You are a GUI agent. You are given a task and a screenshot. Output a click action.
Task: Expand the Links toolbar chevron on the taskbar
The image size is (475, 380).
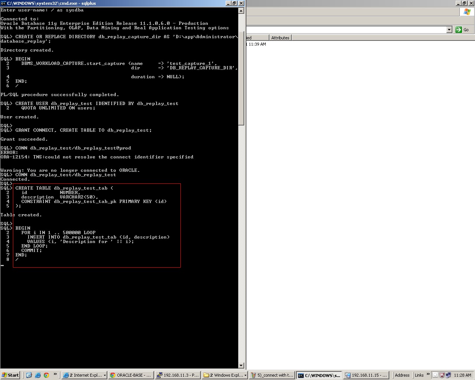pos(427,375)
